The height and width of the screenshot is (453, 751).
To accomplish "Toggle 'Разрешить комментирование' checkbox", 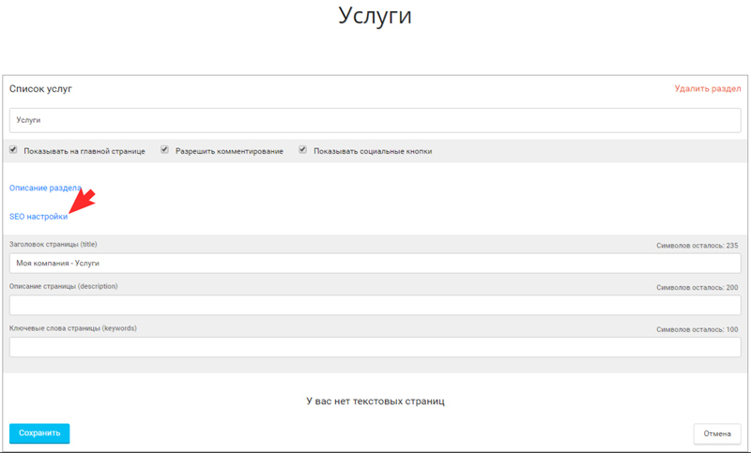I will pyautogui.click(x=165, y=150).
